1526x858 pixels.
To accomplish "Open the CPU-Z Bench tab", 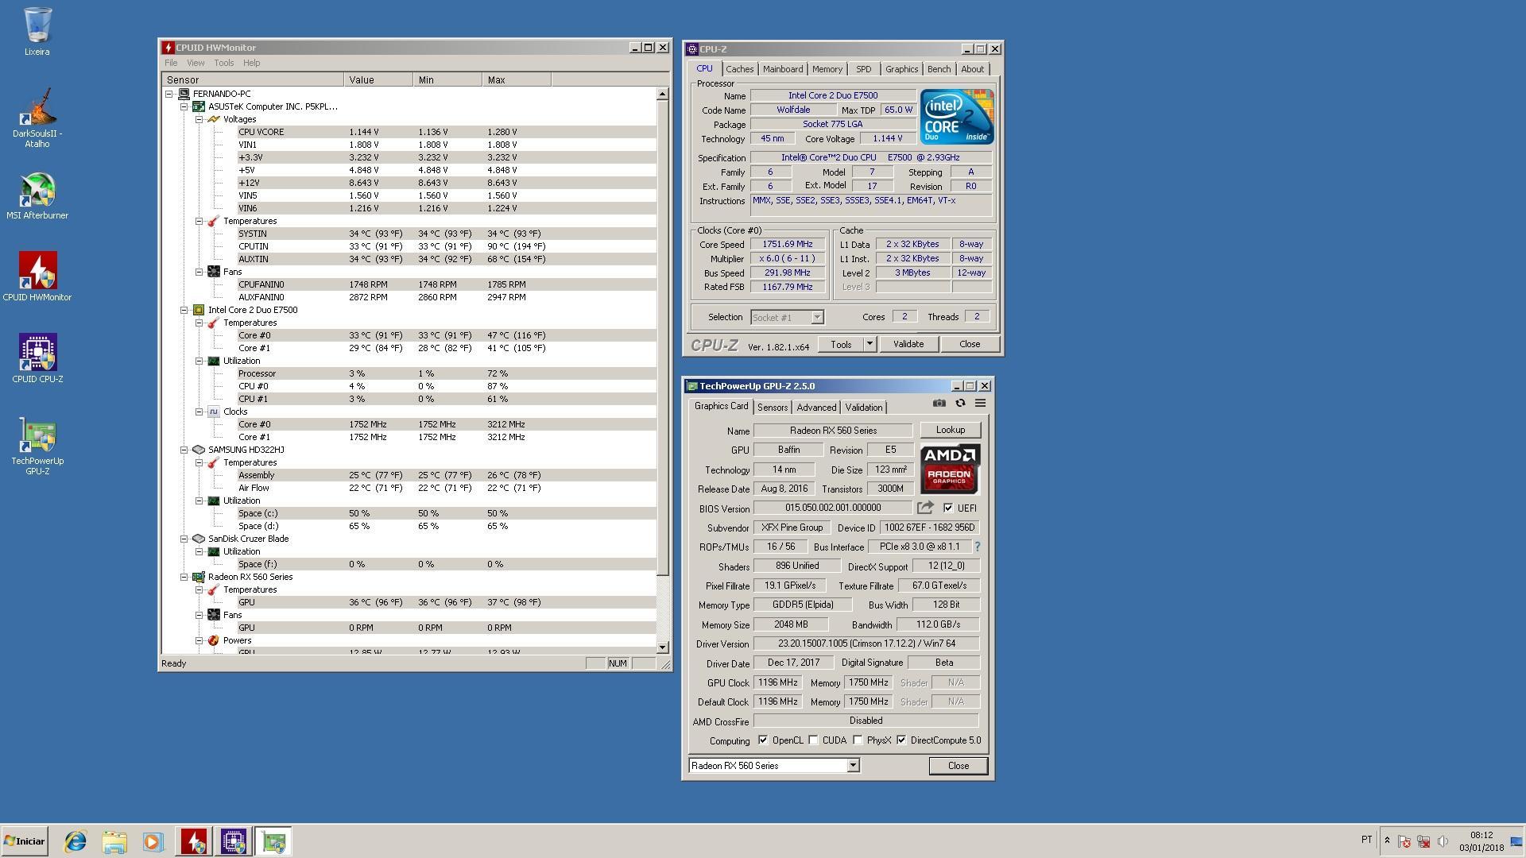I will coord(939,69).
